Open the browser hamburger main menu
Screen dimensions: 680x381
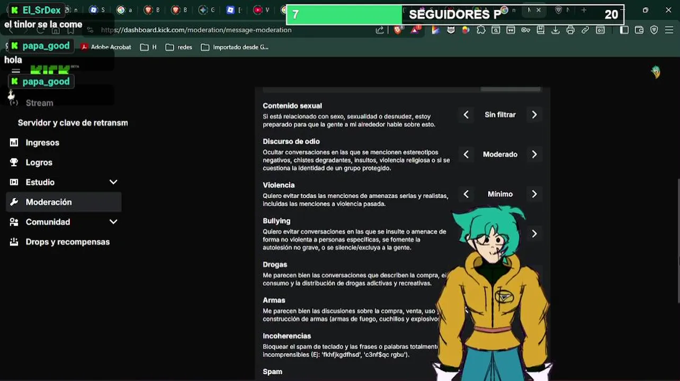(669, 30)
